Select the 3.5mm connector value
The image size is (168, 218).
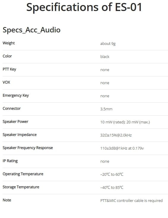[x=106, y=109]
